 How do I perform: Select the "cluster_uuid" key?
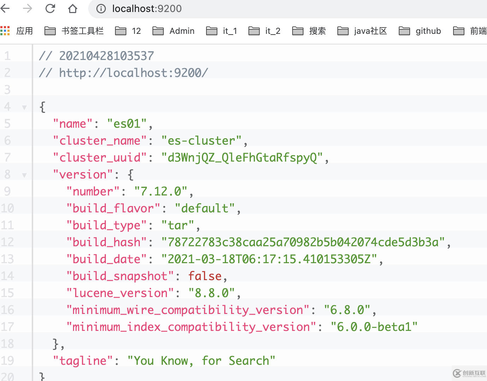click(100, 158)
